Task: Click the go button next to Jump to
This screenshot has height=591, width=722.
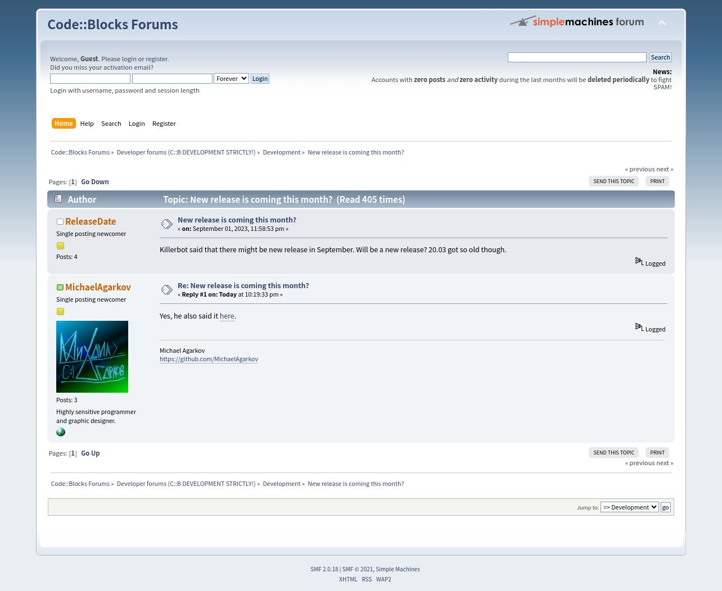Action: (665, 507)
